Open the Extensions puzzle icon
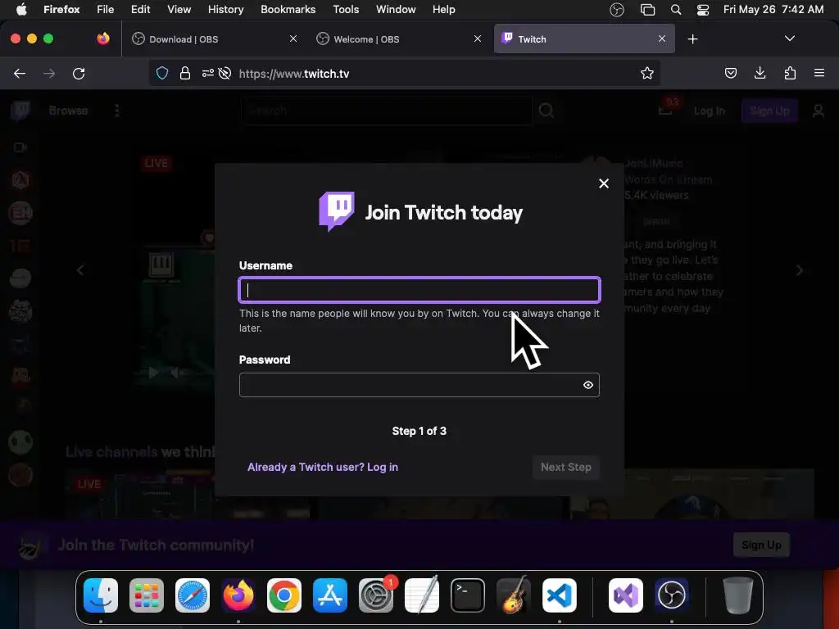This screenshot has width=839, height=629. pyautogui.click(x=790, y=73)
